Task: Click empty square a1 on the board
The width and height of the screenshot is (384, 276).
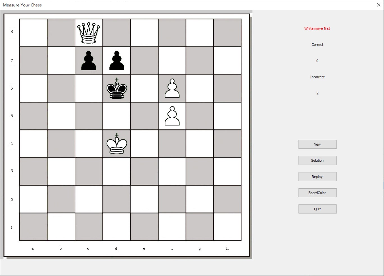Action: [33, 227]
